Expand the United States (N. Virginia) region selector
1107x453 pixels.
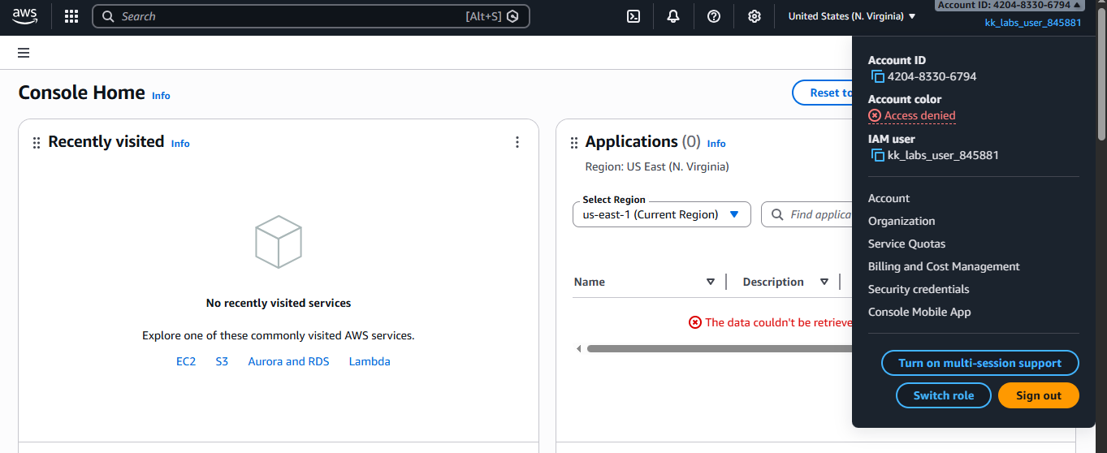[x=851, y=16]
